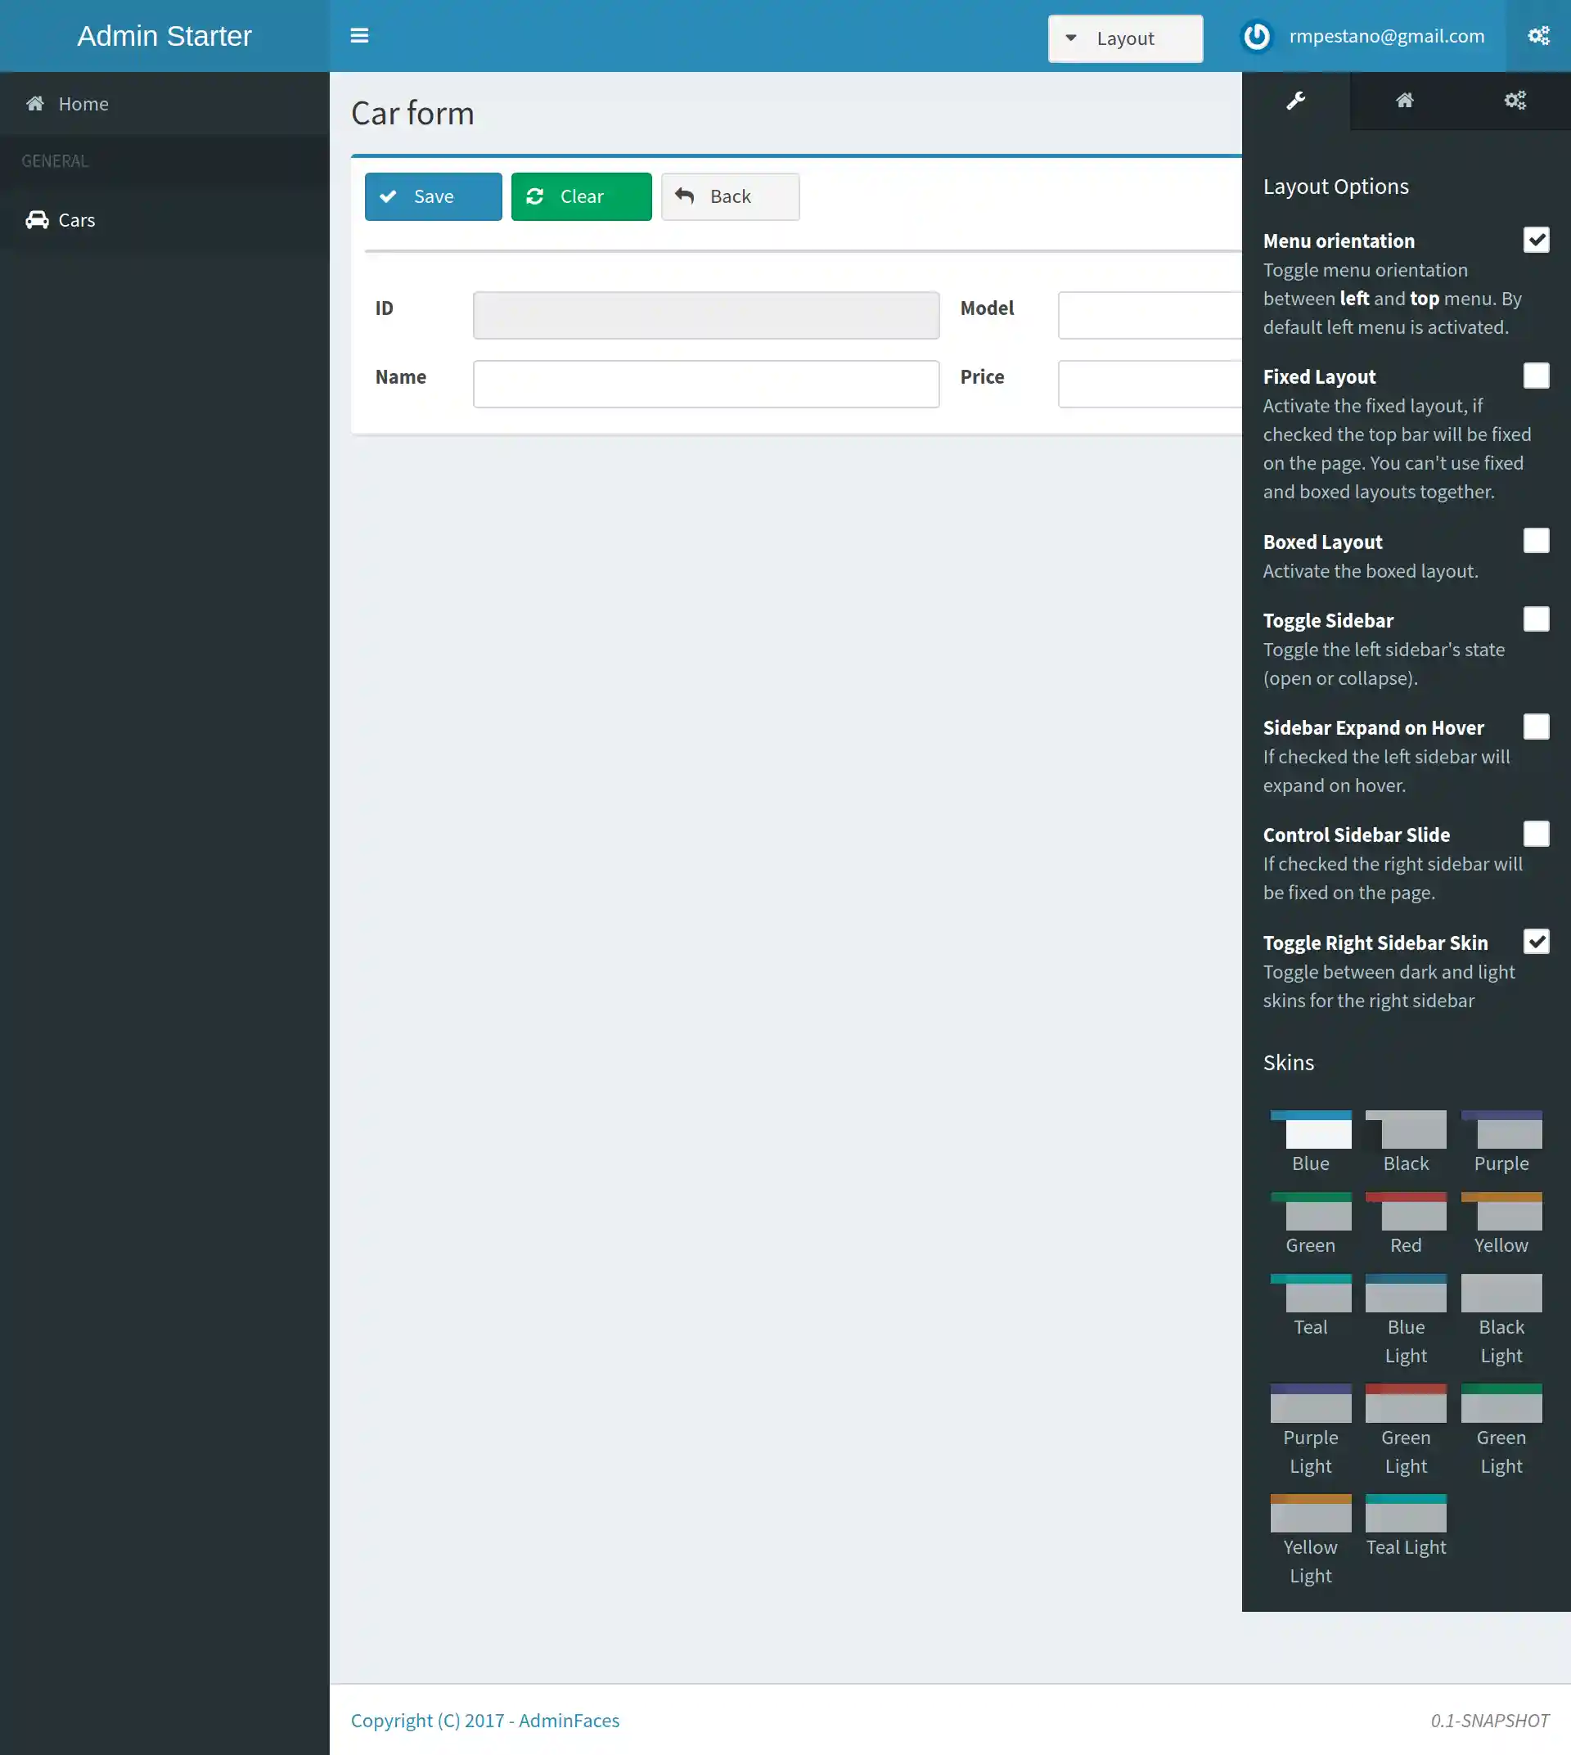Click the home icon in the left sidebar
The height and width of the screenshot is (1755, 1571).
click(x=34, y=103)
